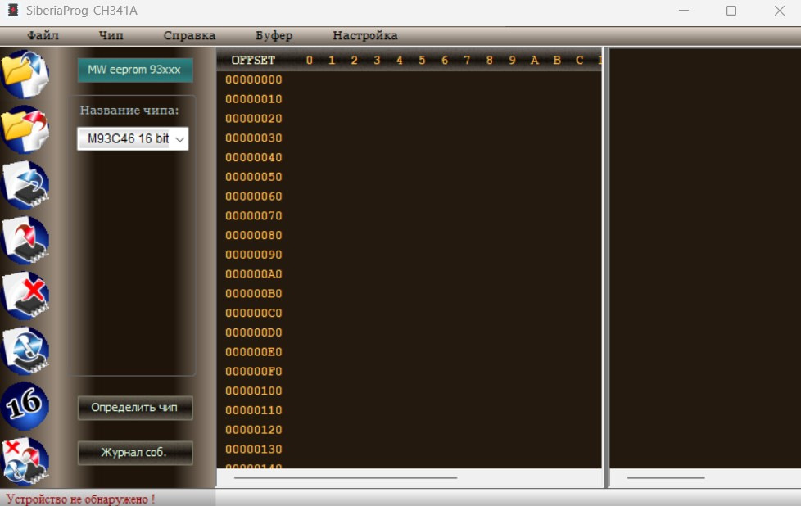Select offset row 00000070
This screenshot has height=506, width=801.
(253, 215)
